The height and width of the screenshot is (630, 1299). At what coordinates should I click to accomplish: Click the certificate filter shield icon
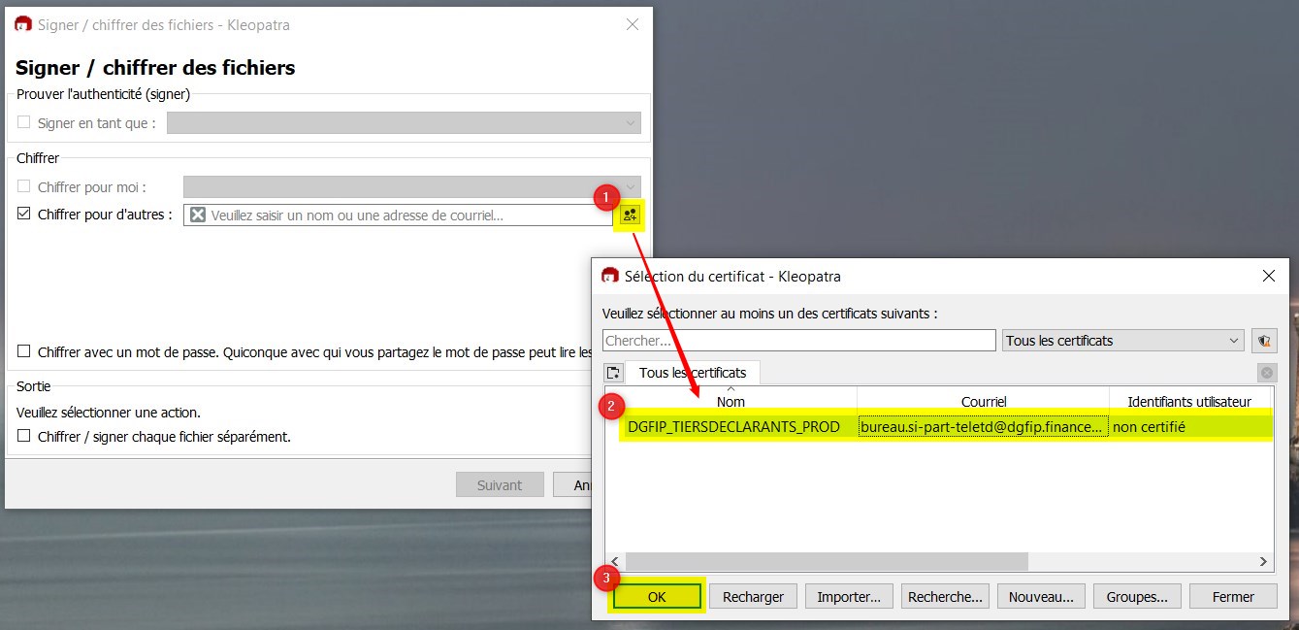pos(1264,341)
